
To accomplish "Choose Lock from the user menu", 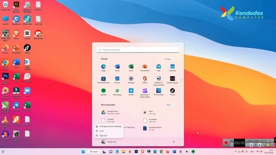I will point(108,131).
